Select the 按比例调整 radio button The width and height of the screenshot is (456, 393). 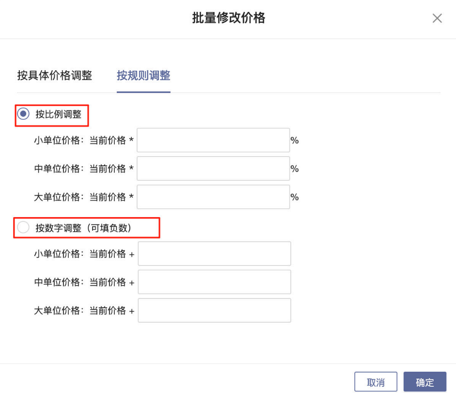(x=23, y=114)
